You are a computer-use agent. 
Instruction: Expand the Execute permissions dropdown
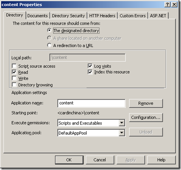(x=122, y=123)
